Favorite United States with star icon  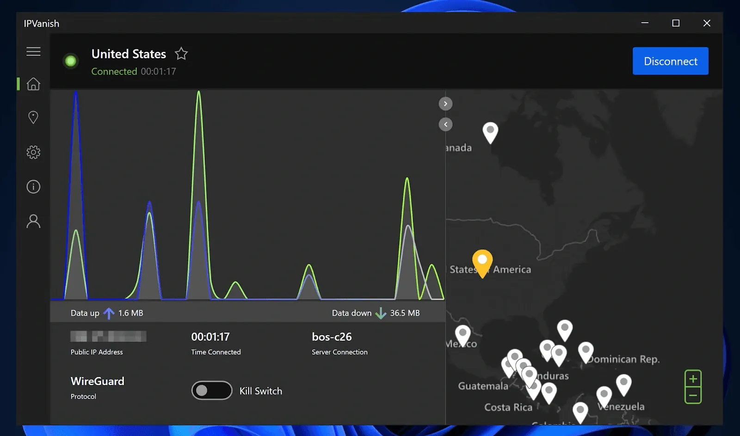(x=181, y=54)
